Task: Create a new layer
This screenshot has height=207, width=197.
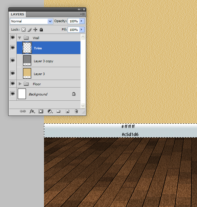Action: [x=67, y=112]
